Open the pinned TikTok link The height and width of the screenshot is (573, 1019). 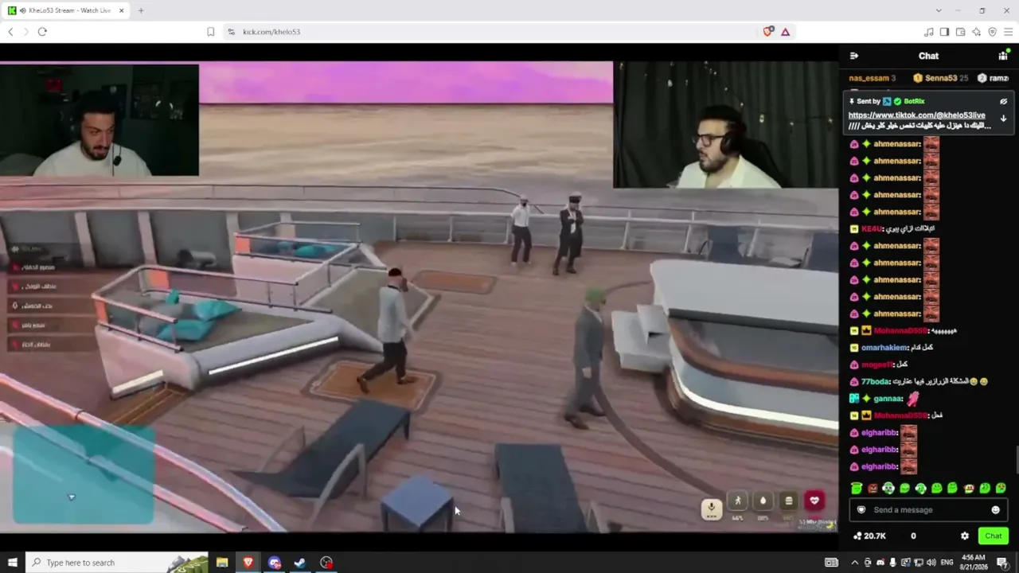[916, 115]
